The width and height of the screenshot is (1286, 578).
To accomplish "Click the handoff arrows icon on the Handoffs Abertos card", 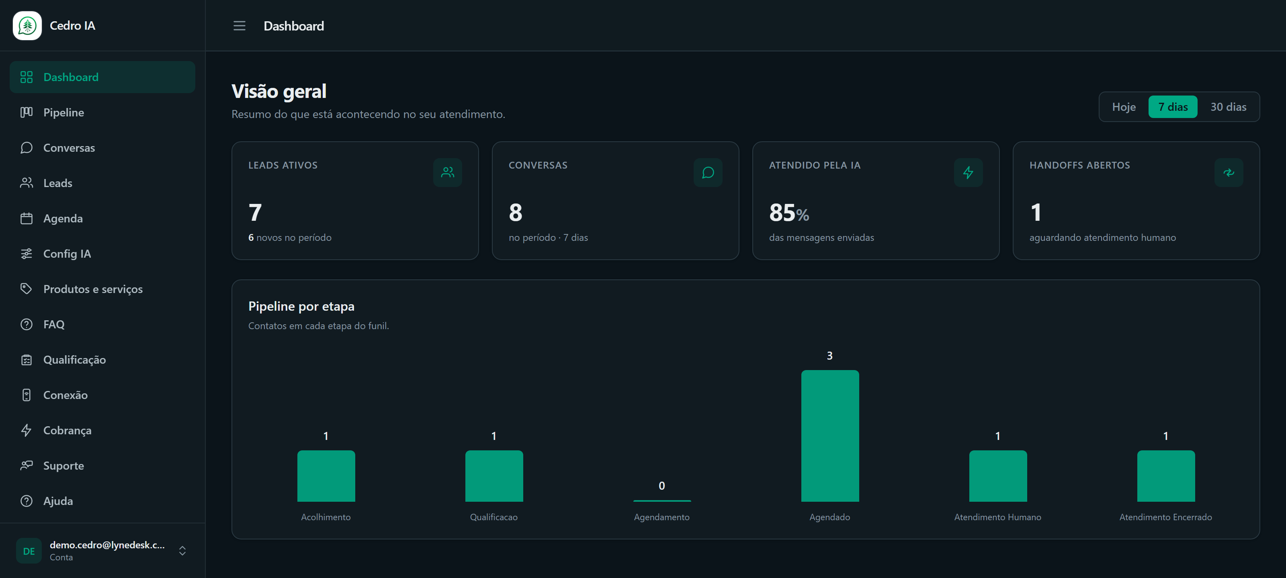I will pyautogui.click(x=1228, y=173).
